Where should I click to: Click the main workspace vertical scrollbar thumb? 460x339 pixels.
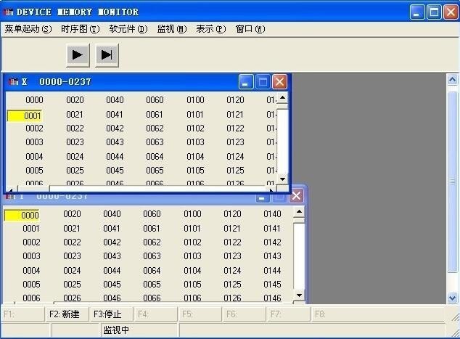pyautogui.click(x=452, y=182)
